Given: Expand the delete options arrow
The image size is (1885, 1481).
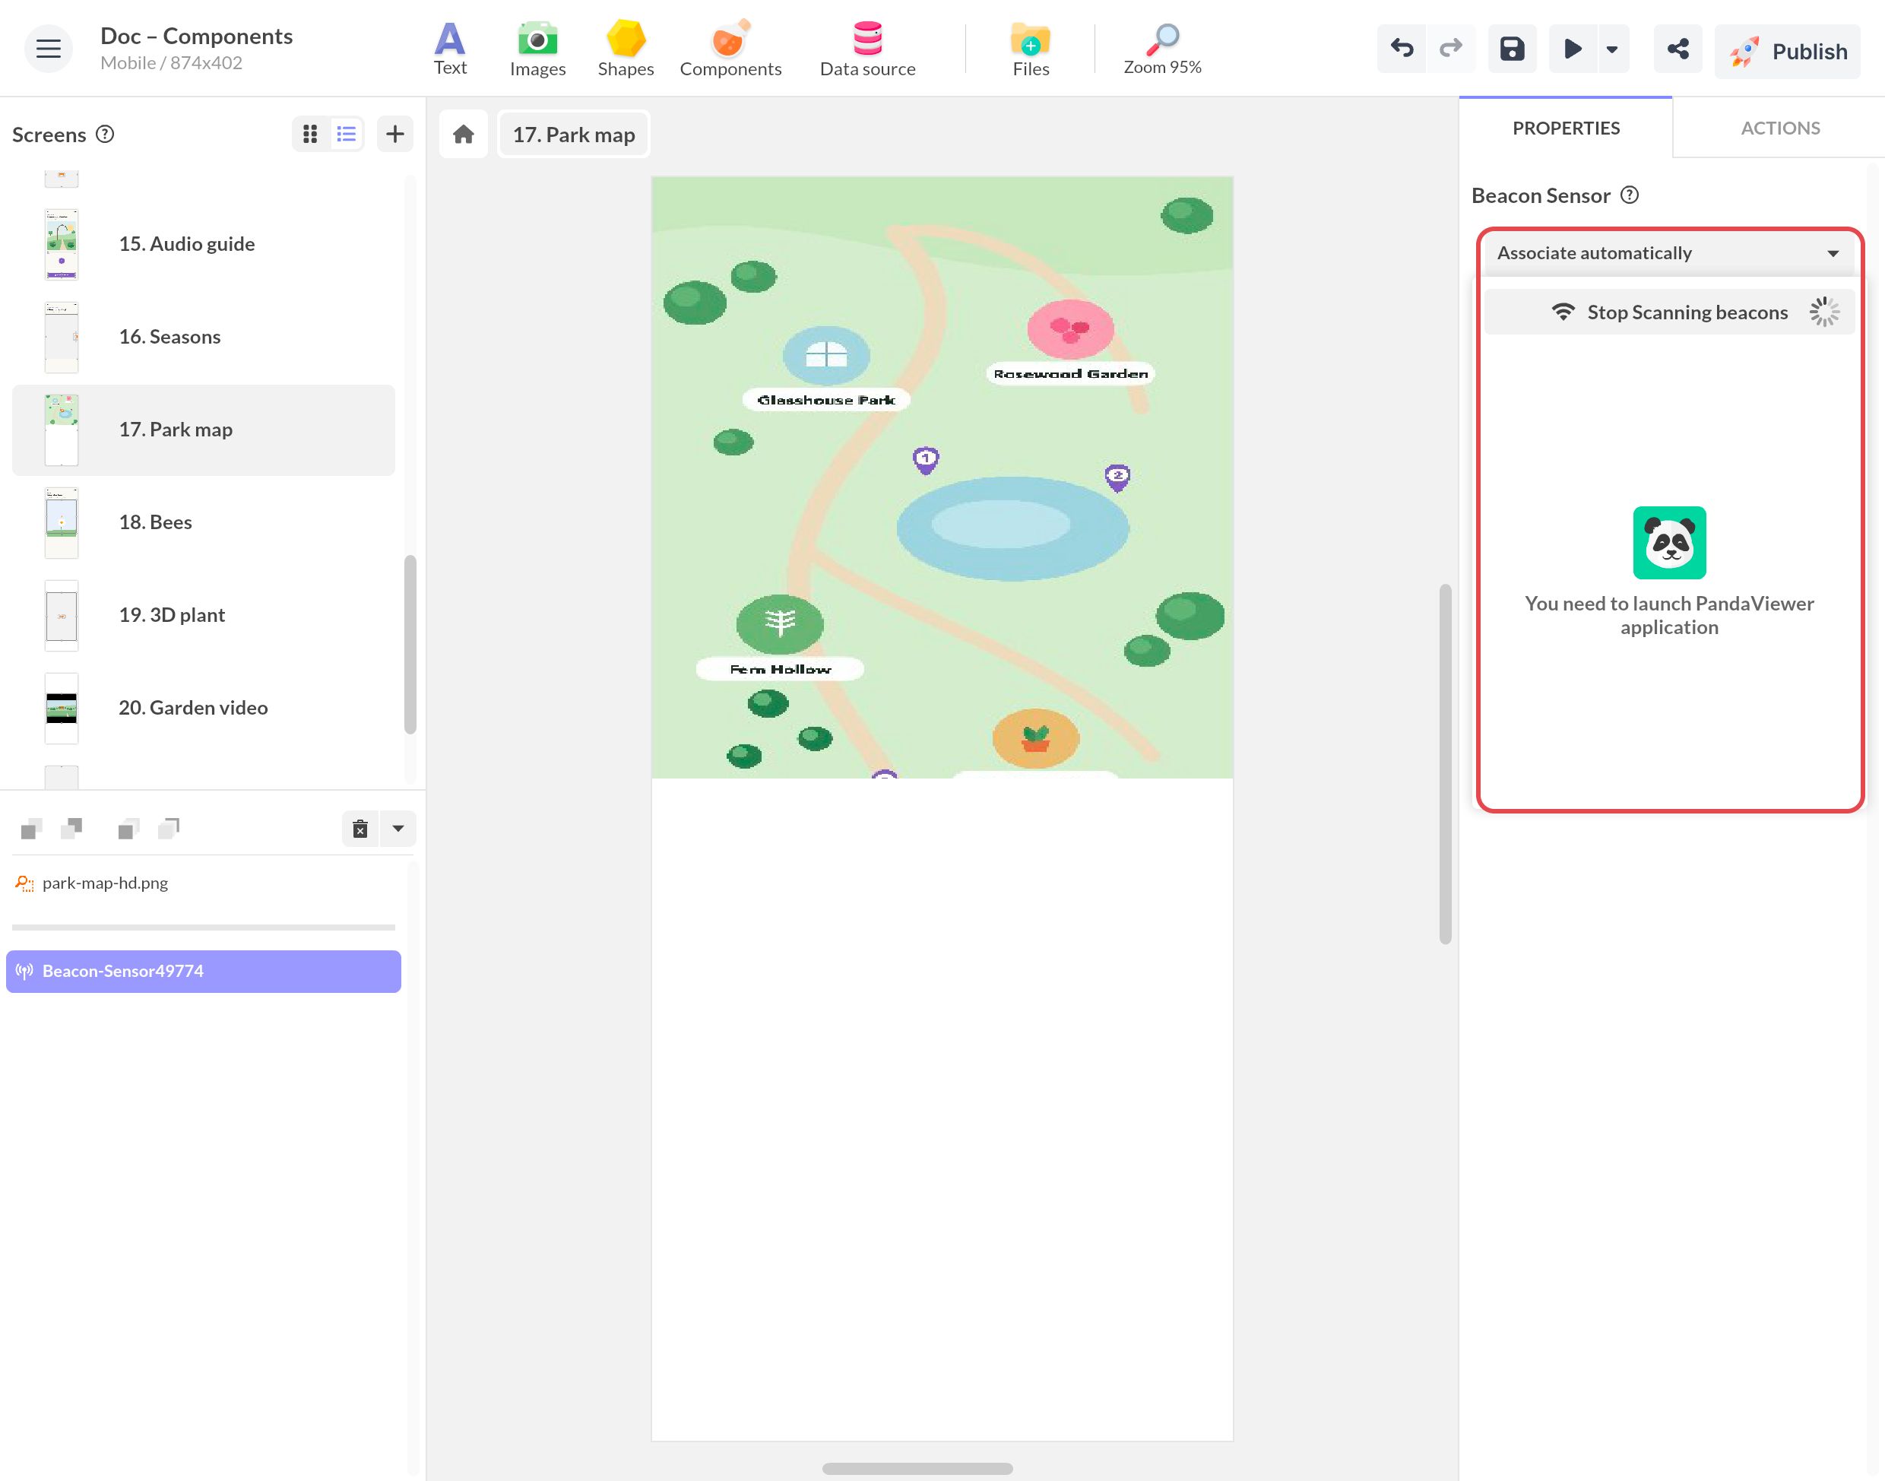Looking at the screenshot, I should 398,829.
